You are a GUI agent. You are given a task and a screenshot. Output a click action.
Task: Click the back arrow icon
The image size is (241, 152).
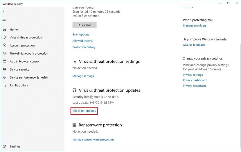[x=4, y=11]
